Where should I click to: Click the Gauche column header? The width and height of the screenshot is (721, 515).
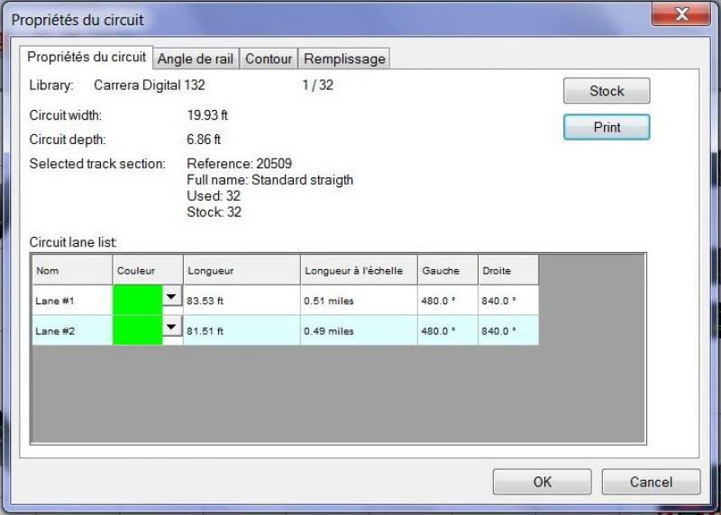pos(447,270)
